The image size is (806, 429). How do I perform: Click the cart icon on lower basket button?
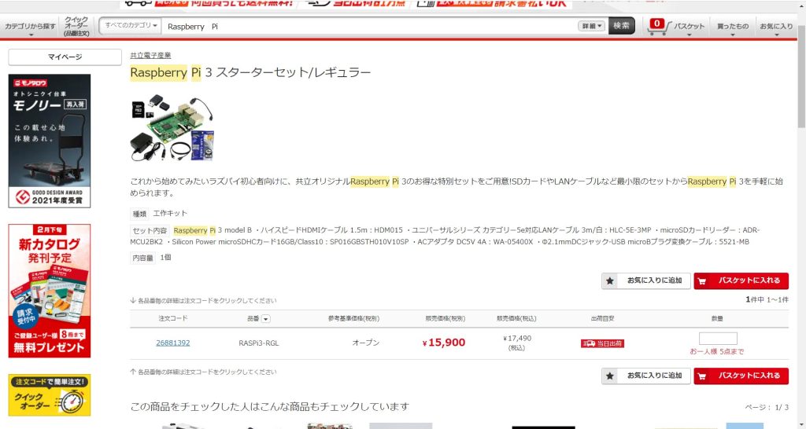[703, 376]
